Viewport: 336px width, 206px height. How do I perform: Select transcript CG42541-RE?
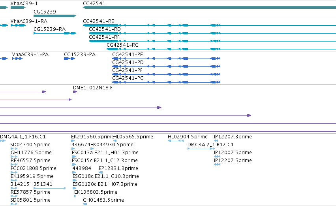click(99, 21)
